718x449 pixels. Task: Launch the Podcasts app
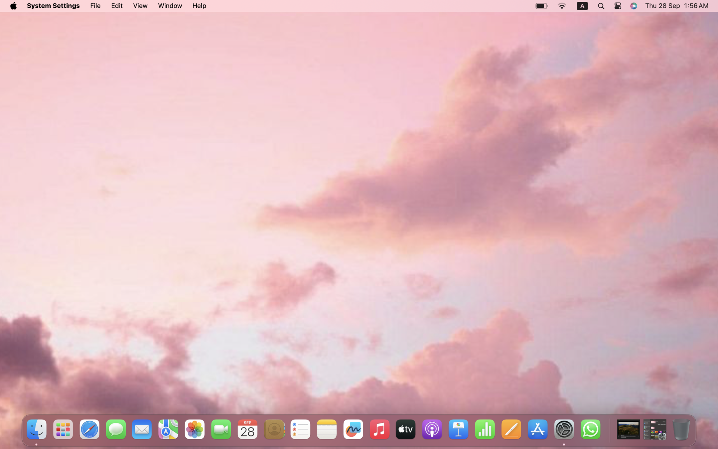point(432,429)
